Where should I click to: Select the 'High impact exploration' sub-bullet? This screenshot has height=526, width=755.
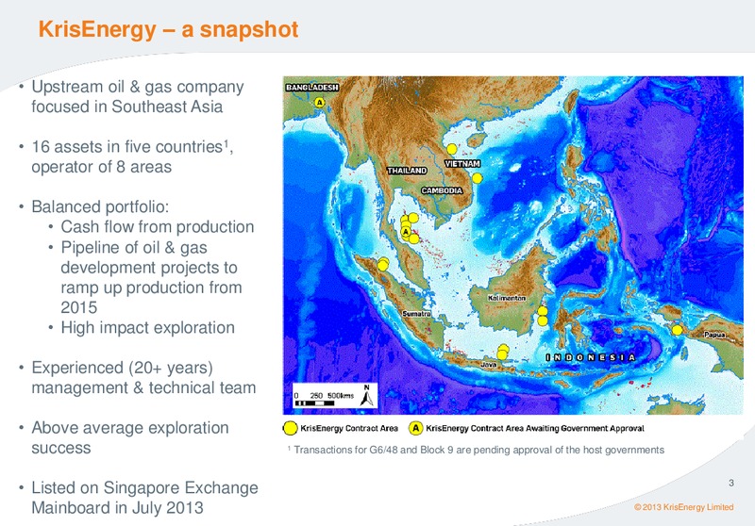[x=147, y=328]
